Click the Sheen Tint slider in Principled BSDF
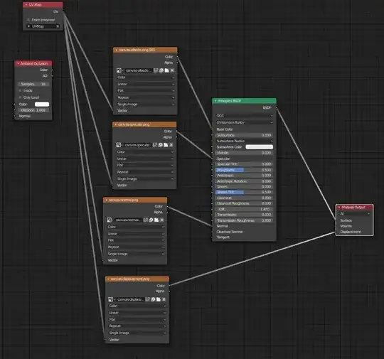Viewport: 384px width, 359px height. [x=244, y=192]
